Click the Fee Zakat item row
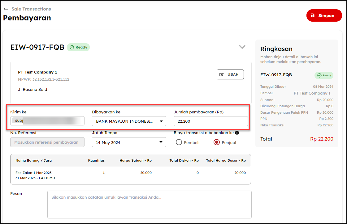Screen dimensions: 347x224 [x=35, y=175]
